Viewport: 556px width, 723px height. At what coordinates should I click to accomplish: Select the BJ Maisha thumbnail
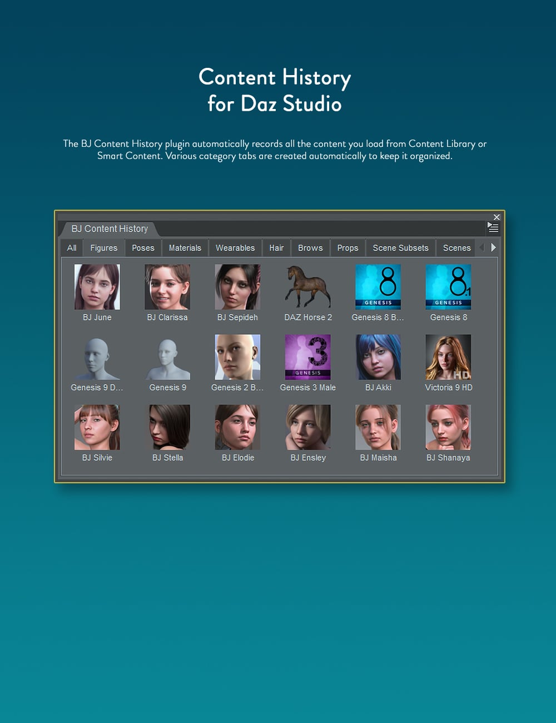point(378,427)
